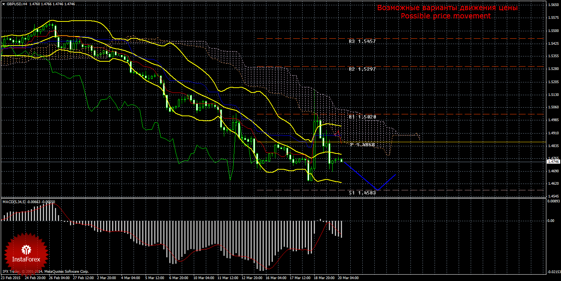Select the P 1.4868 pivot point label
Viewport: 561px width, 281px height.
coord(362,144)
